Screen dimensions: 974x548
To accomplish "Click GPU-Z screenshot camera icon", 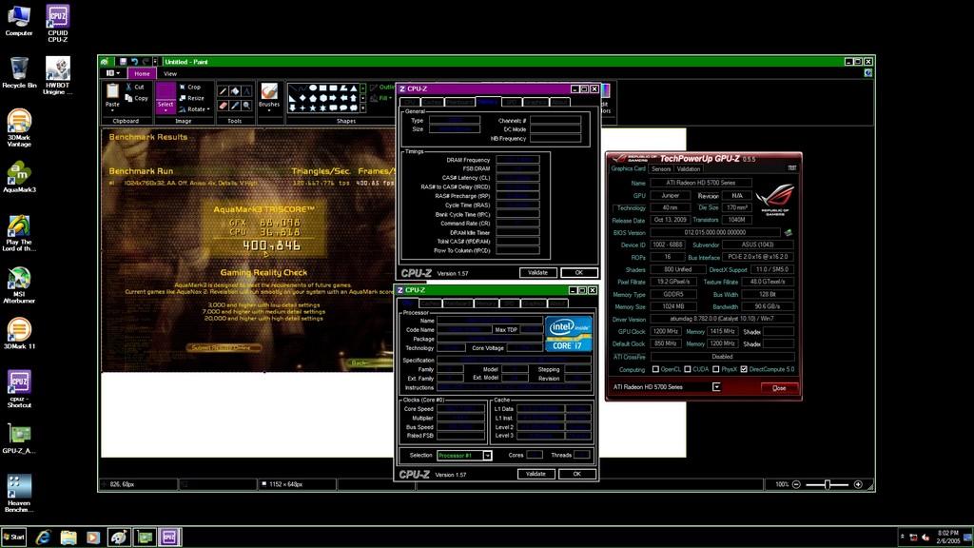I will 792,167.
